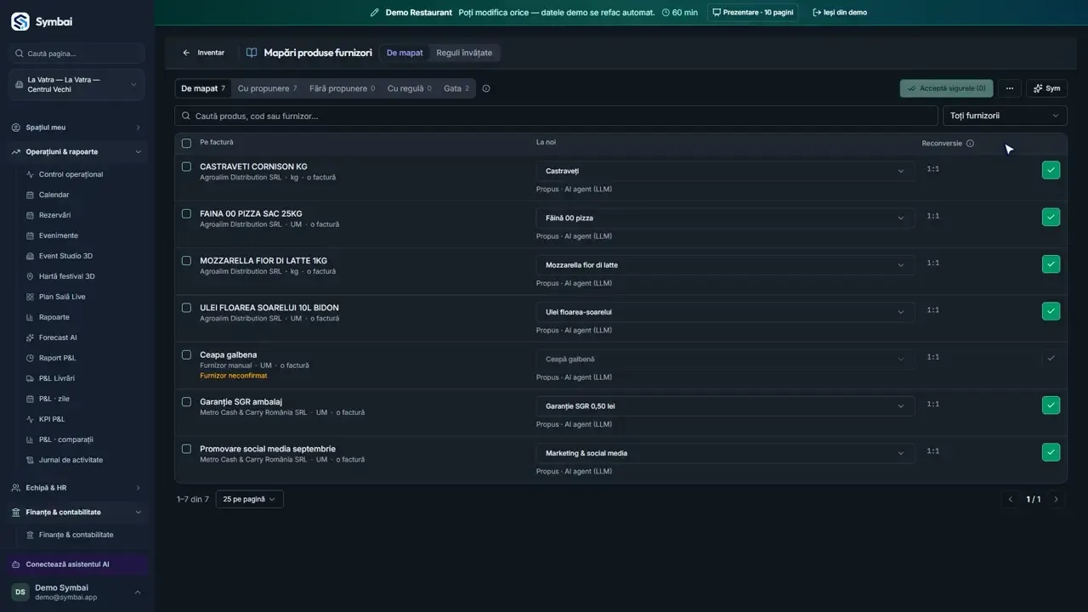Open Hartă festival 3D in sidebar
Screen dimensions: 1088x612
point(66,276)
